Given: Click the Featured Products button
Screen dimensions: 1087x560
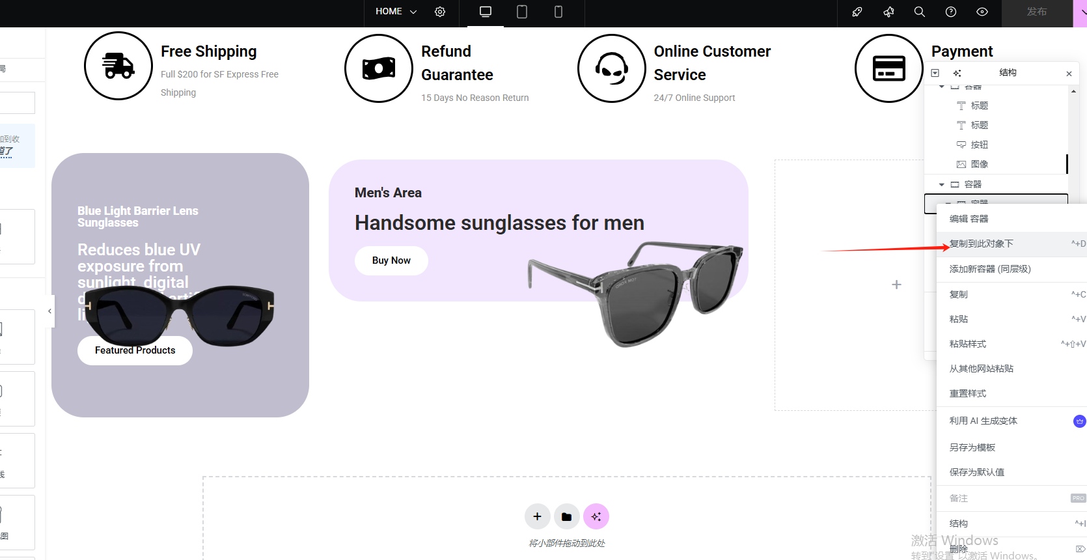Looking at the screenshot, I should tap(135, 350).
